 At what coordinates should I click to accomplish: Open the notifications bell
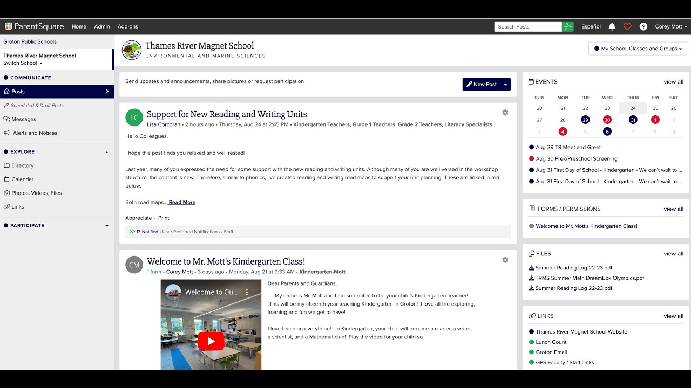(x=612, y=26)
